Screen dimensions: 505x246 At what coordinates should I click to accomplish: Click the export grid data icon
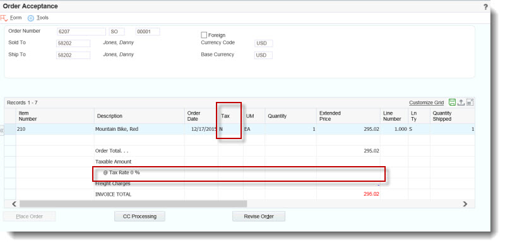(461, 103)
